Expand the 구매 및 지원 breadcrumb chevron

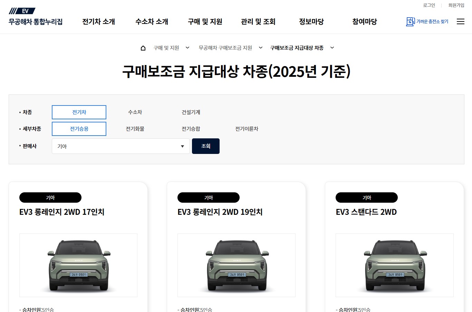[x=187, y=48]
